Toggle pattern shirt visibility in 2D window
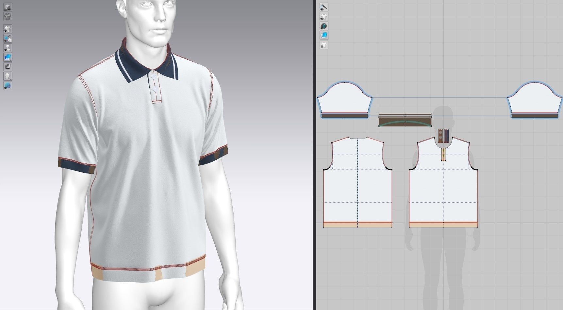The width and height of the screenshot is (563, 310). 324,17
